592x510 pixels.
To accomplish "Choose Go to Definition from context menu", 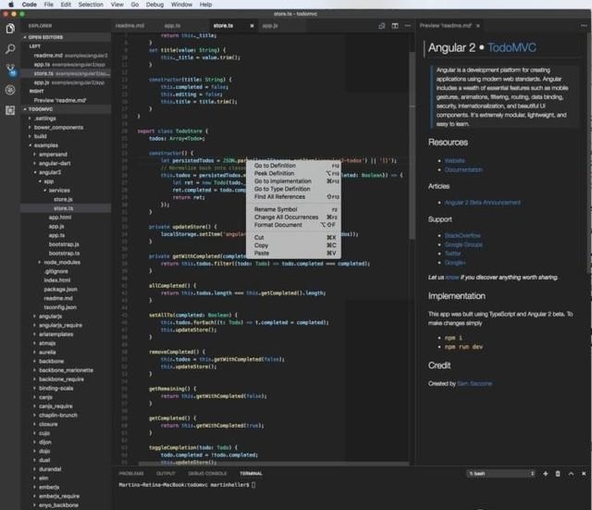I will tap(276, 166).
